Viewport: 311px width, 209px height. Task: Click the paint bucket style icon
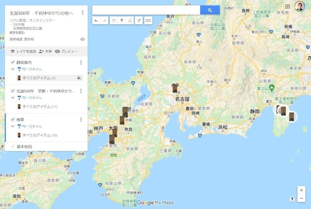pyautogui.click(x=79, y=78)
